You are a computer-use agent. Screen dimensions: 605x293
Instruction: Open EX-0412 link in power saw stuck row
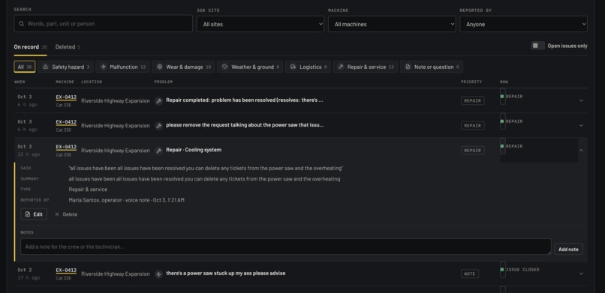[66, 271]
